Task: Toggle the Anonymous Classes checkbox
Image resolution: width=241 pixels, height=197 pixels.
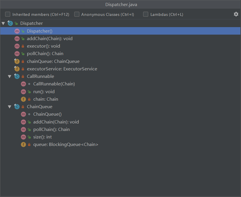Action: pos(77,14)
